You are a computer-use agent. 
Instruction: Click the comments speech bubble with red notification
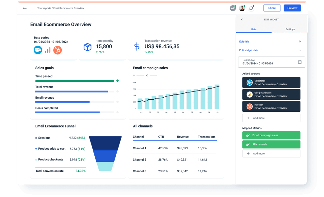click(x=251, y=8)
